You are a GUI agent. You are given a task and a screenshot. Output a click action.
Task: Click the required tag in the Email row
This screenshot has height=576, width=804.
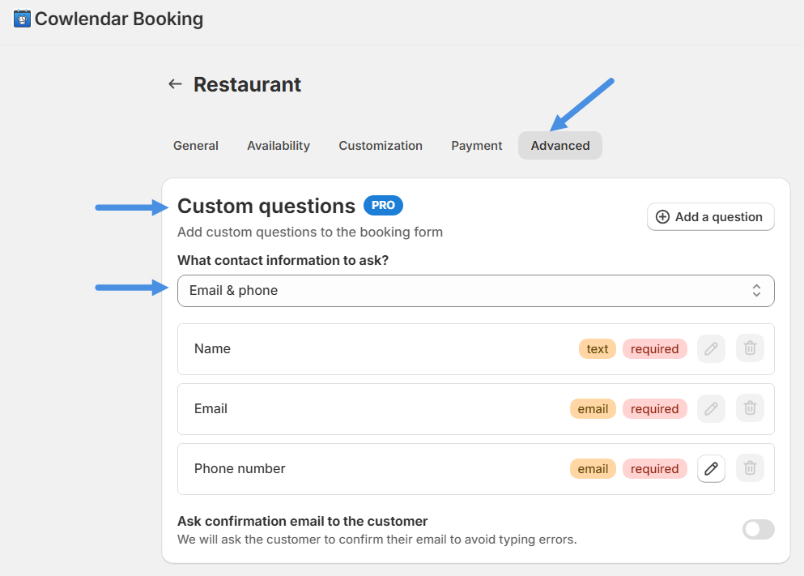(x=654, y=409)
